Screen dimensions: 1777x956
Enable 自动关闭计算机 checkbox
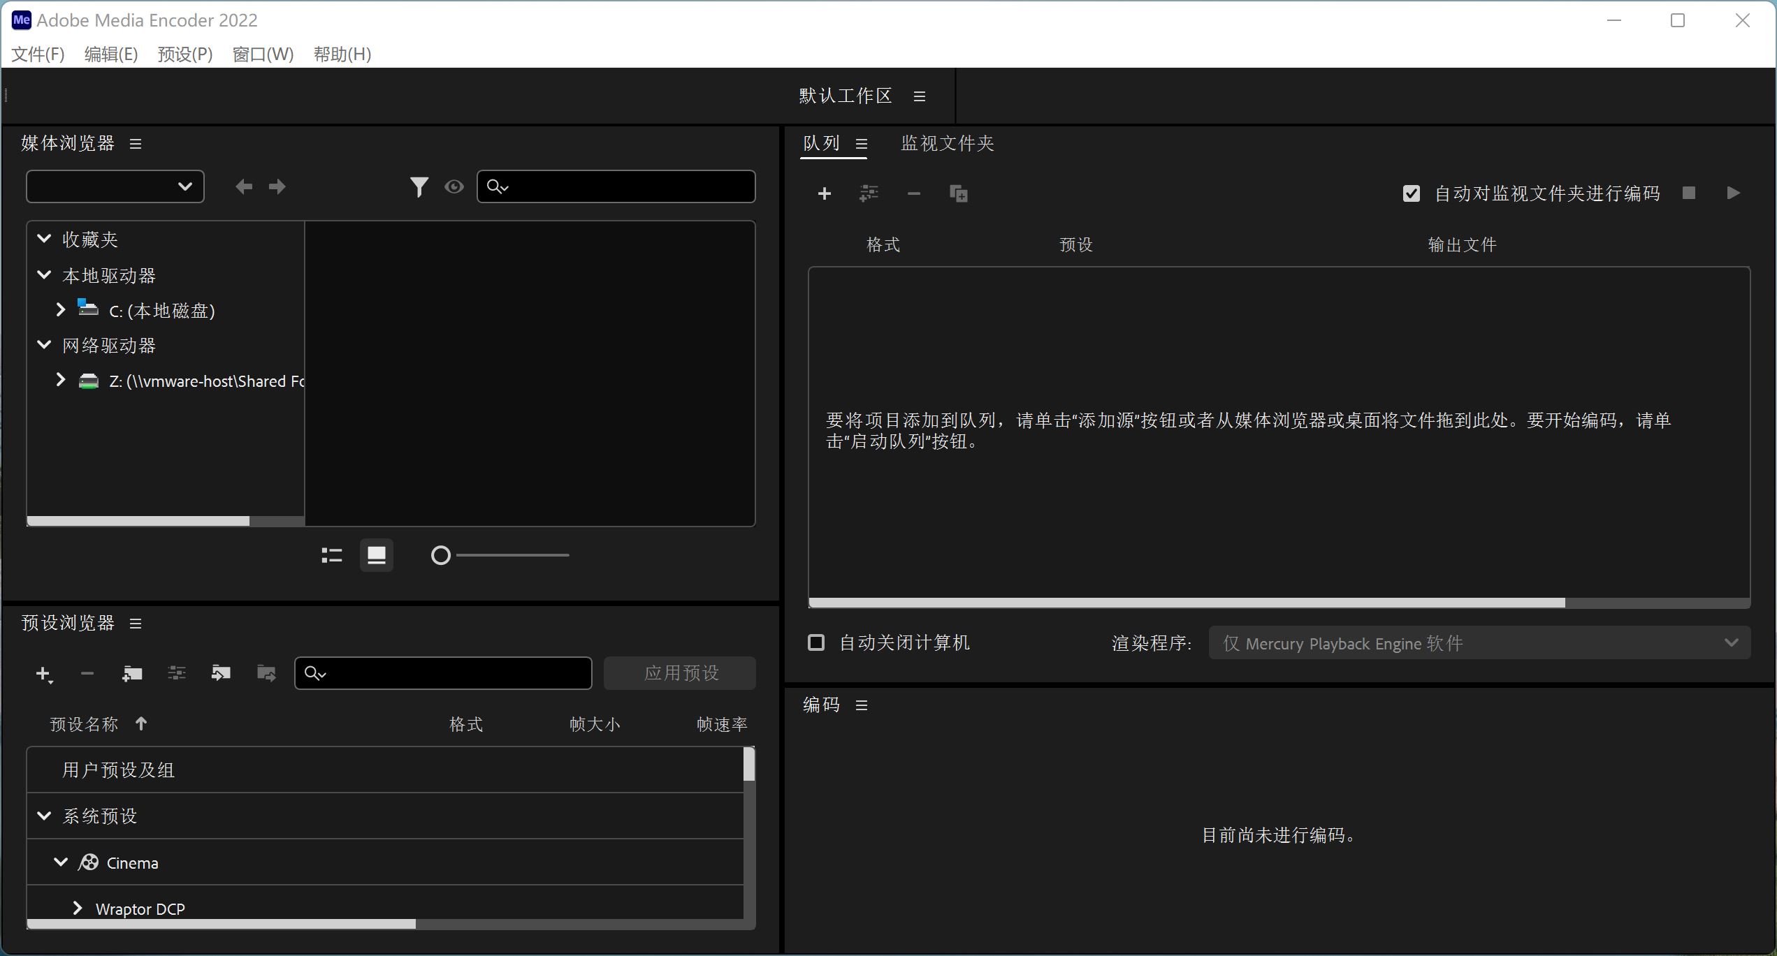tap(815, 642)
